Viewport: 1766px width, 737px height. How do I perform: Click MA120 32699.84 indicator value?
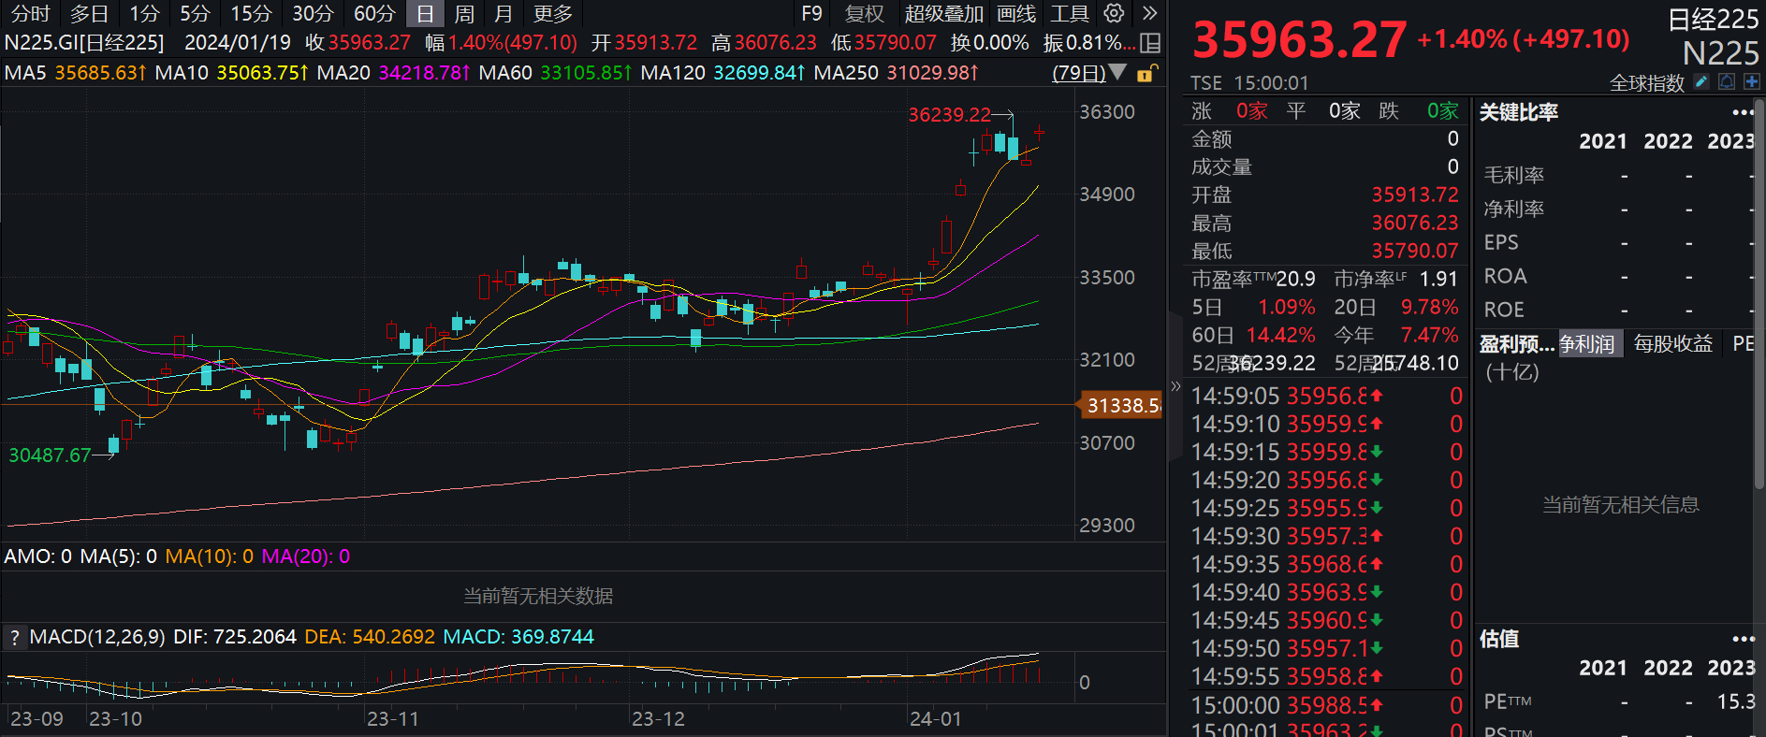[723, 72]
